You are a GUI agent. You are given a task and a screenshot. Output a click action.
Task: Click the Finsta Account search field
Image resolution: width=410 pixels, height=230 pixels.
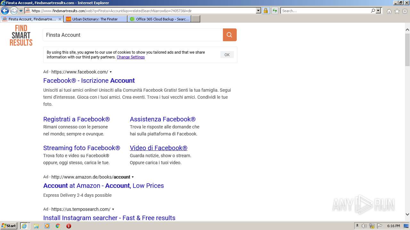[133, 35]
